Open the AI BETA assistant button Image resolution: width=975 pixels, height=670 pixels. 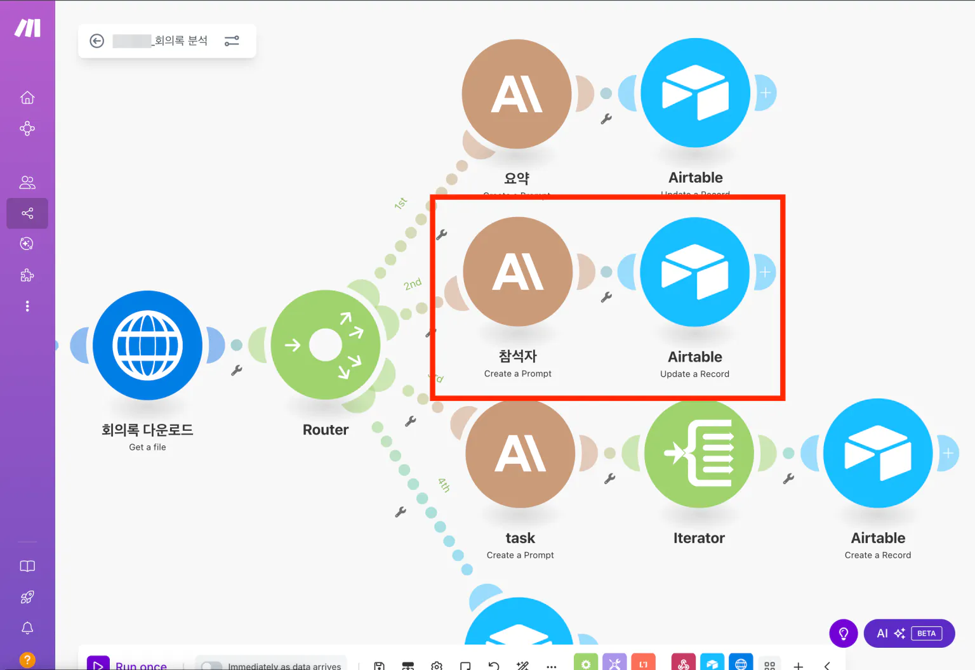click(x=910, y=633)
